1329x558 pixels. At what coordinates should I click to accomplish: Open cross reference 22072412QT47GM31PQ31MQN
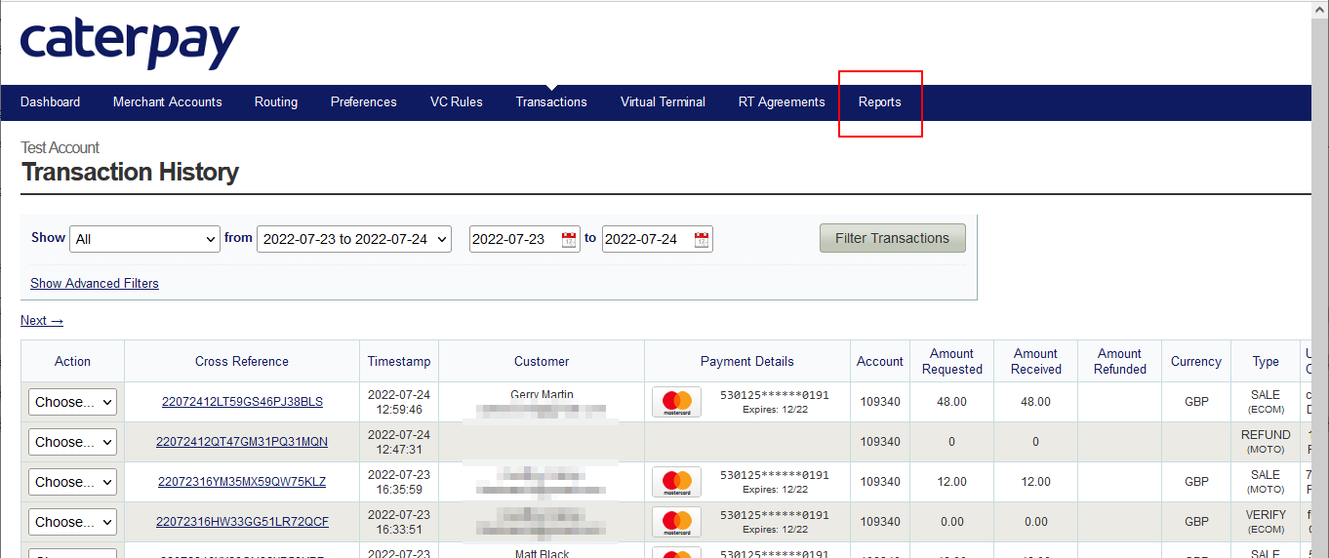pos(242,442)
